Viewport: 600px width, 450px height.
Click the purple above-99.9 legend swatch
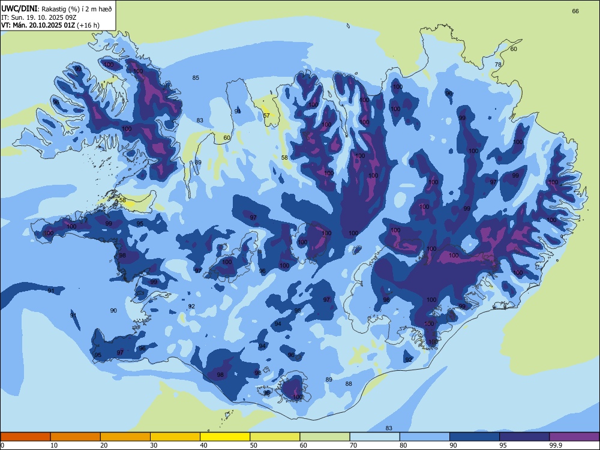click(x=574, y=437)
